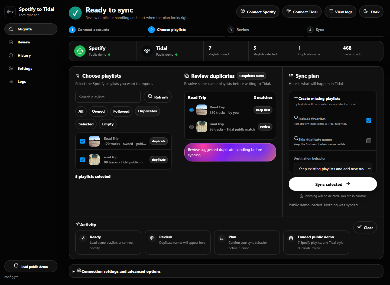Filter playlists by Empty
This screenshot has height=285, width=390.
pyautogui.click(x=108, y=124)
